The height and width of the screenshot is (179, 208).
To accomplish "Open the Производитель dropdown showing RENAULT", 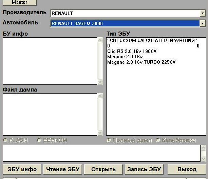I will tap(203, 13).
